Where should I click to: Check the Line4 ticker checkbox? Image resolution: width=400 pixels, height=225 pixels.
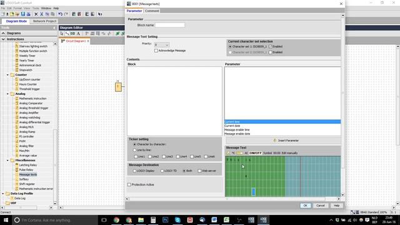pyautogui.click(x=177, y=157)
